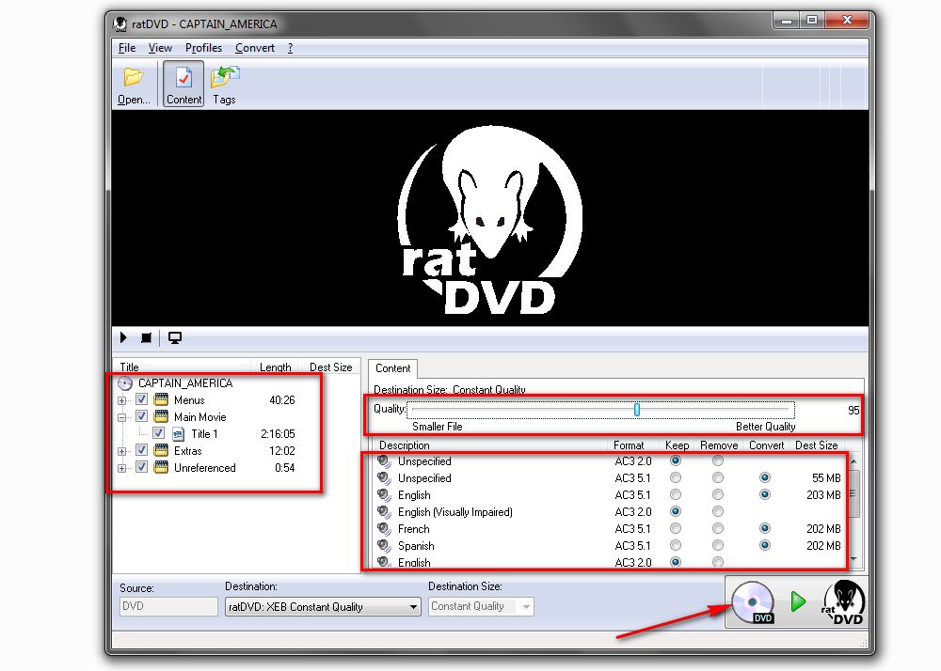This screenshot has width=941, height=671.
Task: Select Remove for English (Visually Impaired) track
Action: [x=718, y=511]
